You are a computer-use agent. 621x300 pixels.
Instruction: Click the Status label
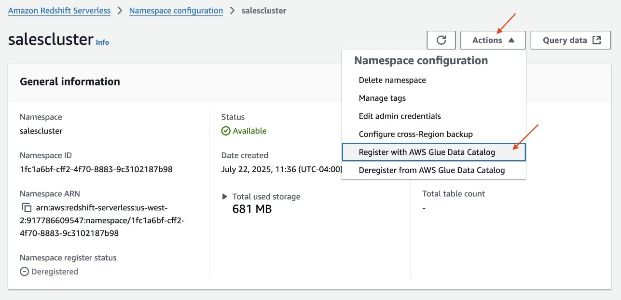[x=233, y=117]
